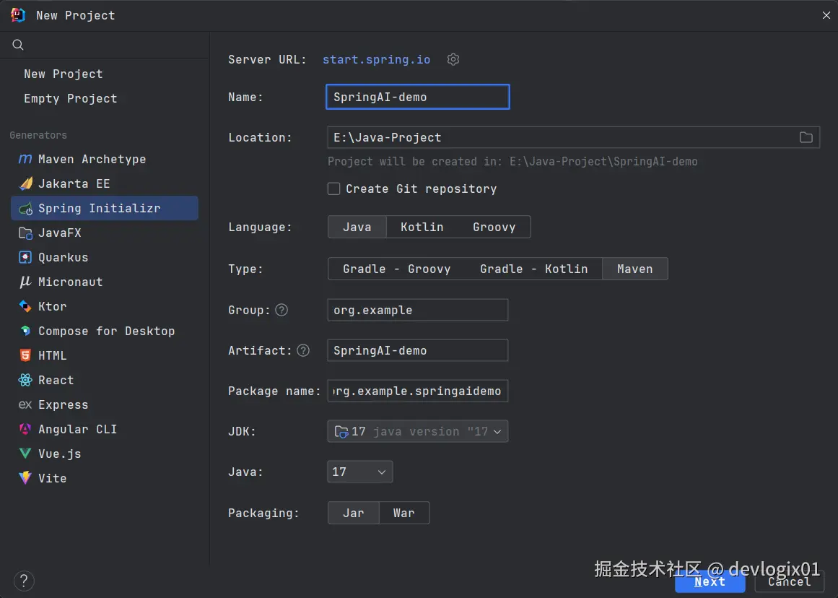Select Maven Archetype generator label

(x=92, y=159)
